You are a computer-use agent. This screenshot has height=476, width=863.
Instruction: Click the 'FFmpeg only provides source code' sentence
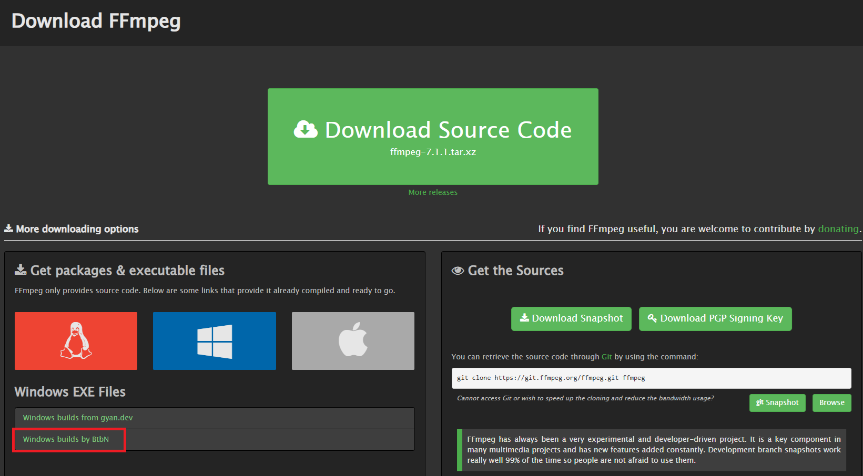click(205, 291)
